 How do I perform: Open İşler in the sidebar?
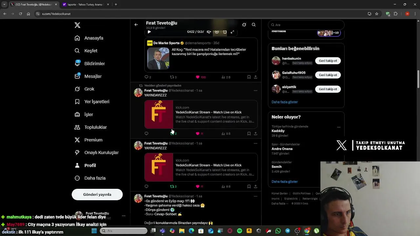pos(84,114)
